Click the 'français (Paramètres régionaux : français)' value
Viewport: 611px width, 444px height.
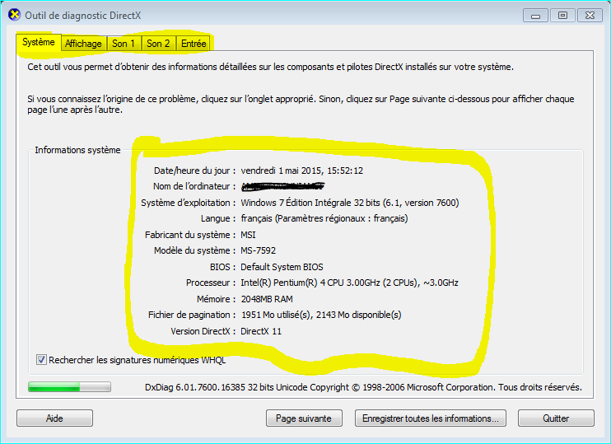pyautogui.click(x=324, y=218)
